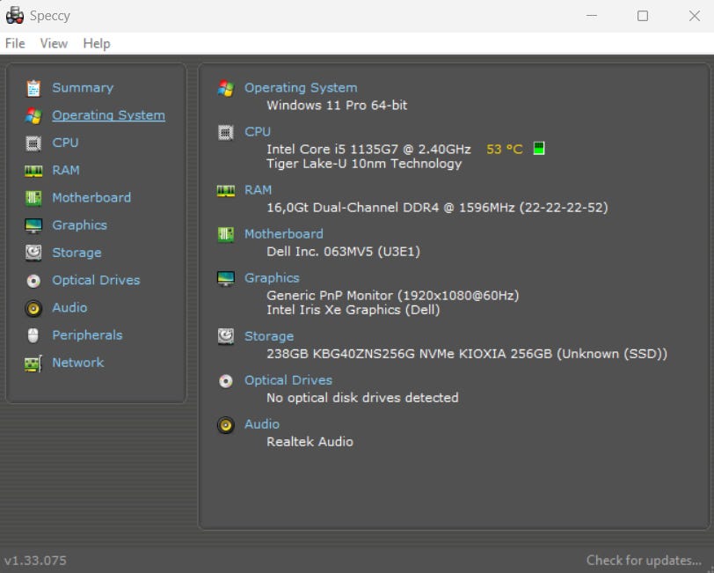This screenshot has width=714, height=573.
Task: Click the Audio speaker icon in sidebar
Action: [33, 309]
